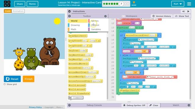
Task: Pick the World.mouseX block
Action: click(x=77, y=85)
